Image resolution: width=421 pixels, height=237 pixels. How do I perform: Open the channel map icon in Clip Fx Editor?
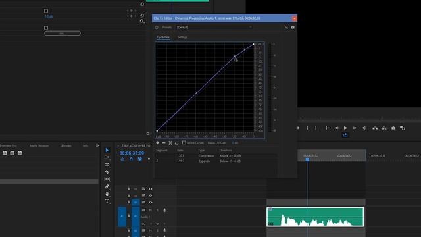[286, 27]
